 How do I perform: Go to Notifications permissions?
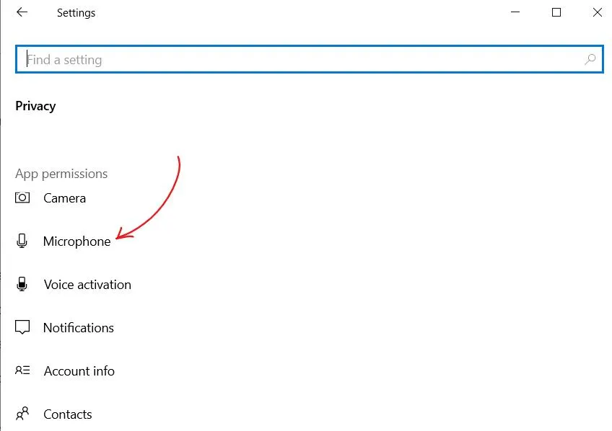(79, 328)
